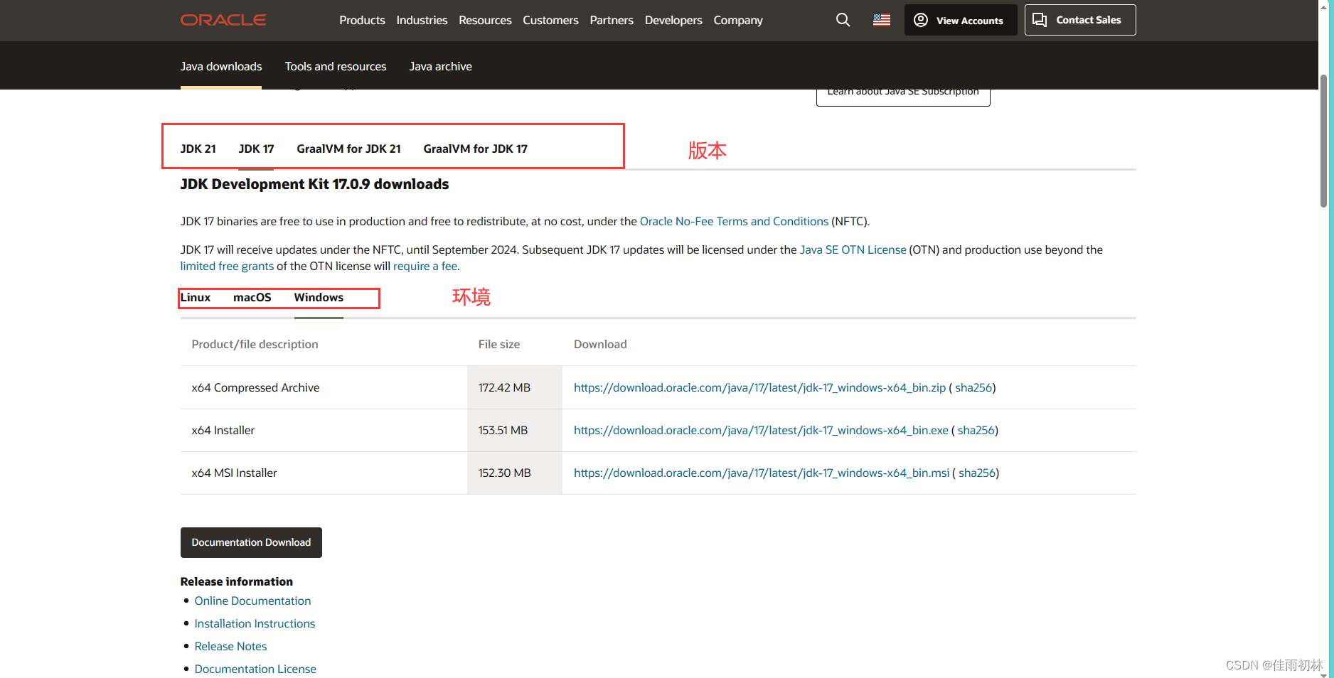Switch to the macOS platform tab

click(252, 297)
